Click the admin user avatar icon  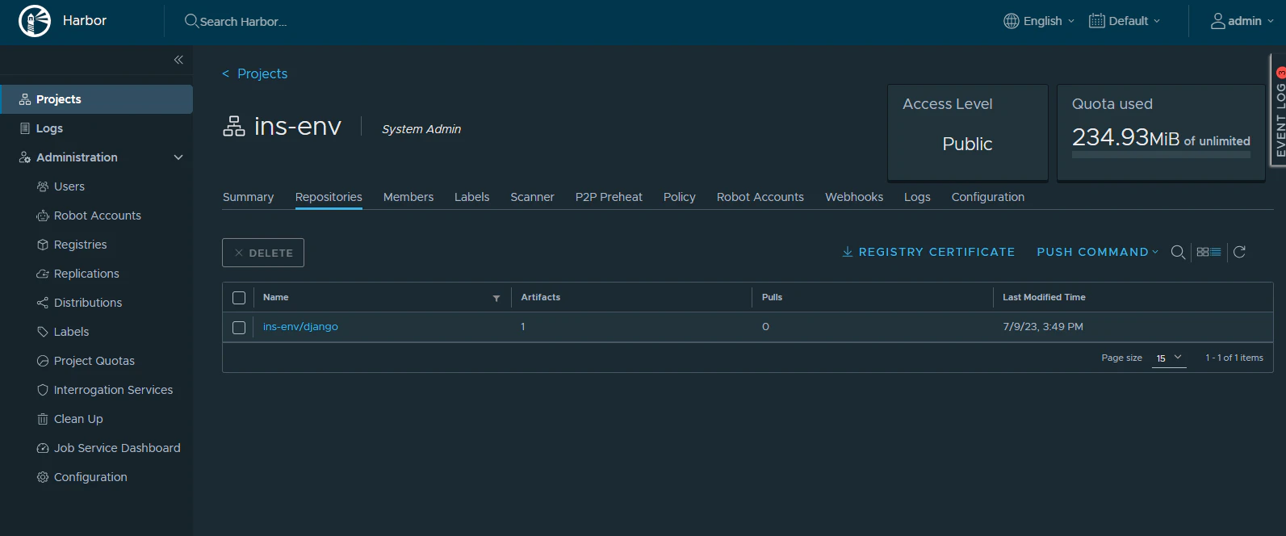click(x=1218, y=21)
